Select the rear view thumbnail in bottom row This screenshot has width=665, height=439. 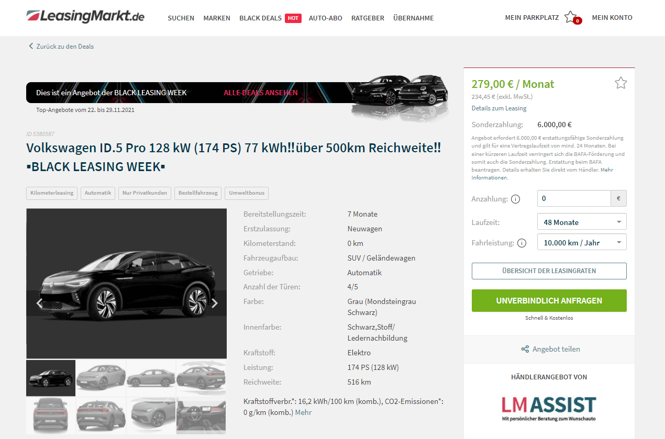pyautogui.click(x=51, y=415)
